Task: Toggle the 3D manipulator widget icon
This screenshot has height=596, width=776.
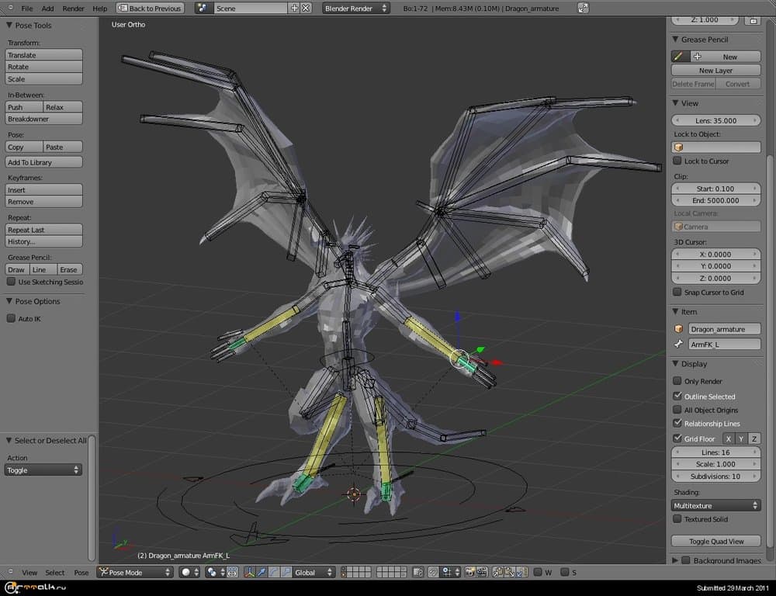Action: [x=250, y=573]
